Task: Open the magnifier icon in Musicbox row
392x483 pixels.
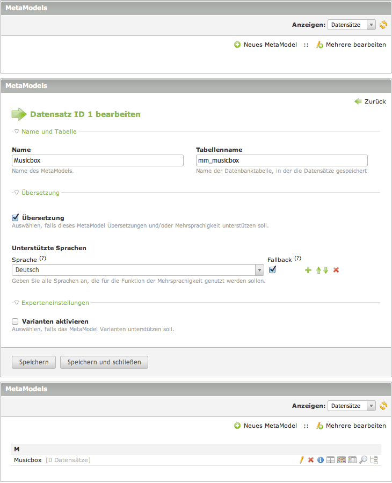Action: [363, 460]
